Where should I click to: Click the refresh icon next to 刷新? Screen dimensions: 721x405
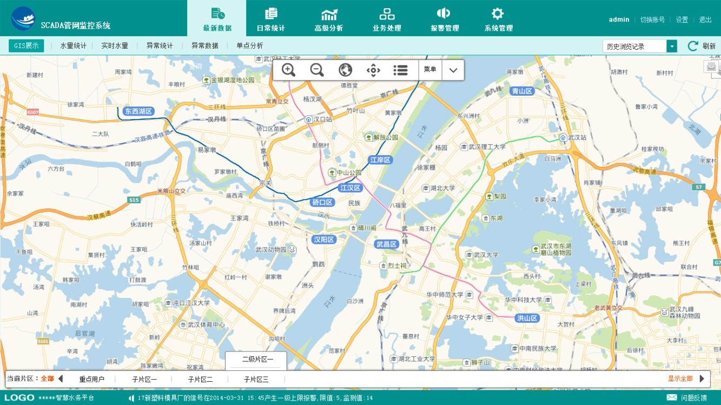pos(693,46)
